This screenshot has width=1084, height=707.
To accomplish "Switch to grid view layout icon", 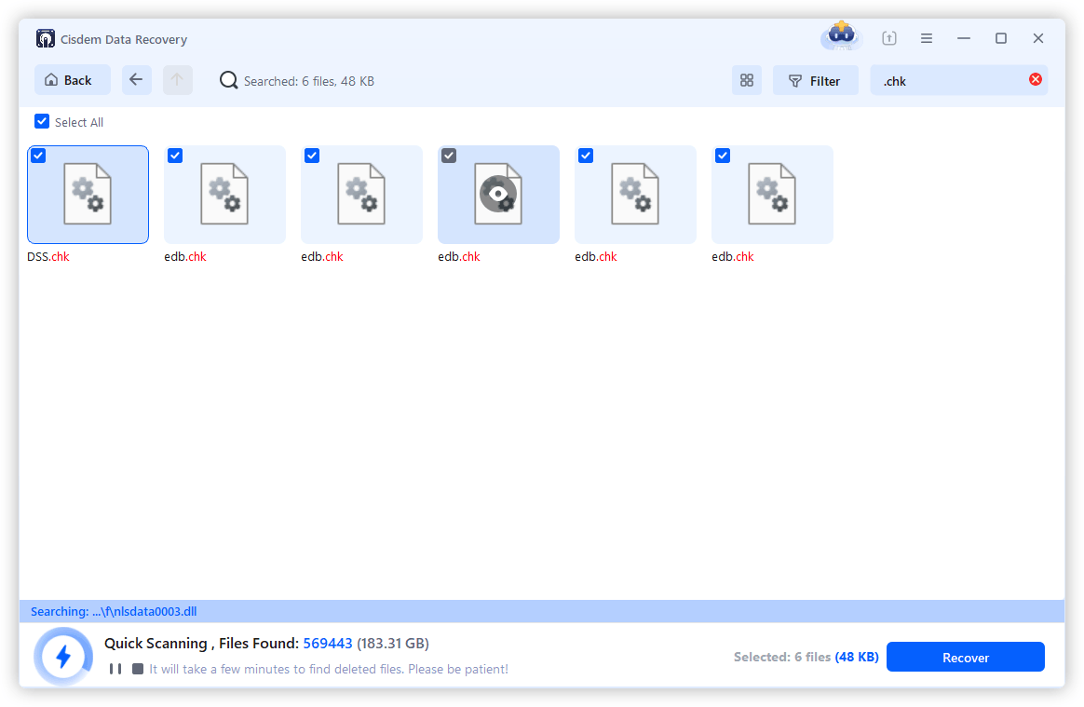I will pyautogui.click(x=746, y=81).
